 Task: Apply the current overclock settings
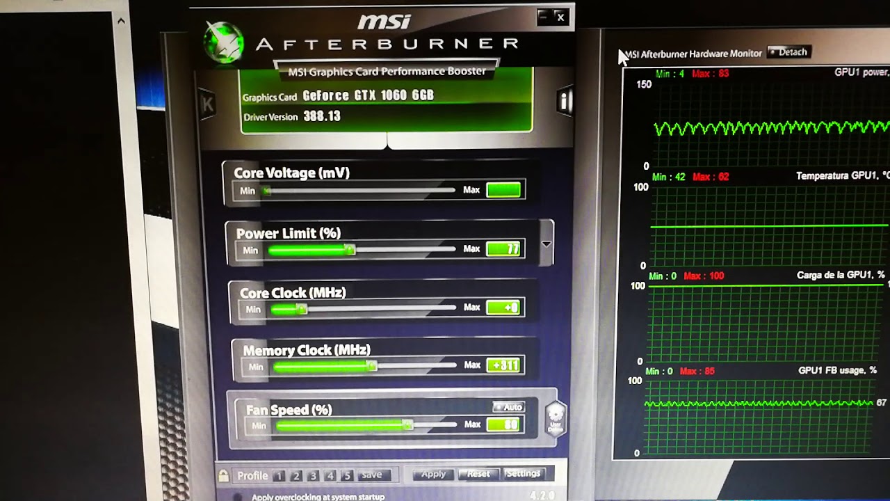point(433,475)
